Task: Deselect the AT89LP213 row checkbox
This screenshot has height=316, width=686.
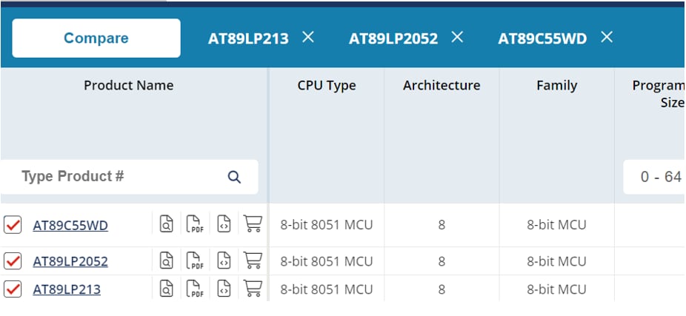Action: coord(13,289)
